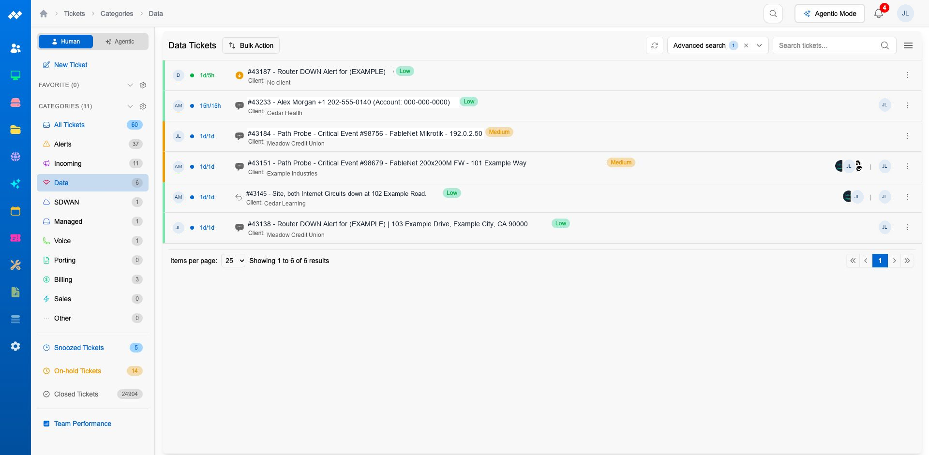Select the Incoming category

pos(92,163)
